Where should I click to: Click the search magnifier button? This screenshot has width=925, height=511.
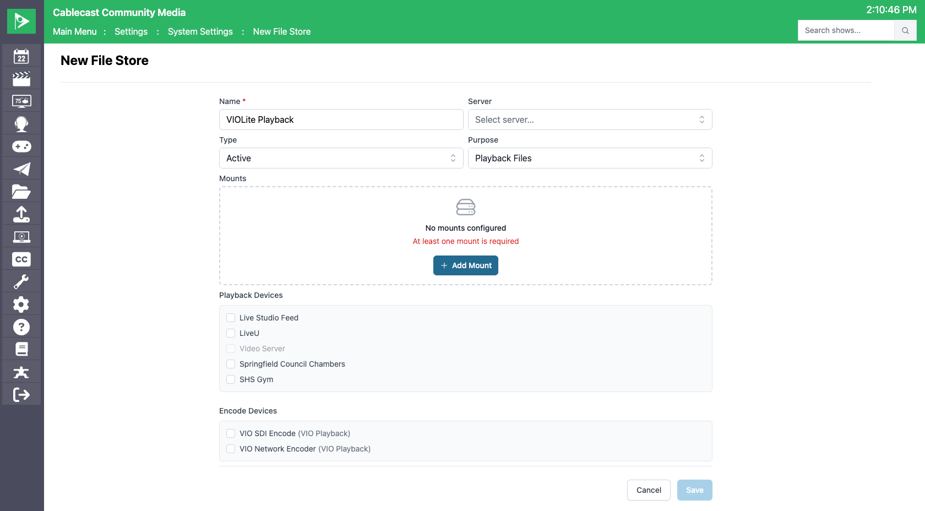tap(905, 30)
